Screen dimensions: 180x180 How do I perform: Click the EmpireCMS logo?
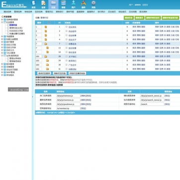click(14, 4)
